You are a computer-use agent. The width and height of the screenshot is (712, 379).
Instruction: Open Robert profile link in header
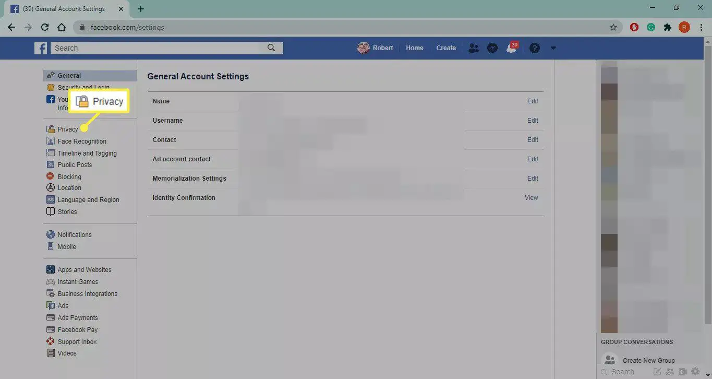(376, 48)
